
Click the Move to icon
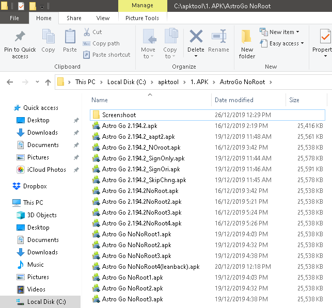149,37
